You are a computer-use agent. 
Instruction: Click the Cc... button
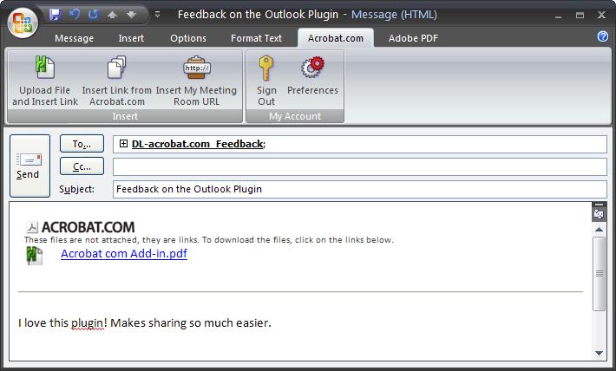point(82,166)
